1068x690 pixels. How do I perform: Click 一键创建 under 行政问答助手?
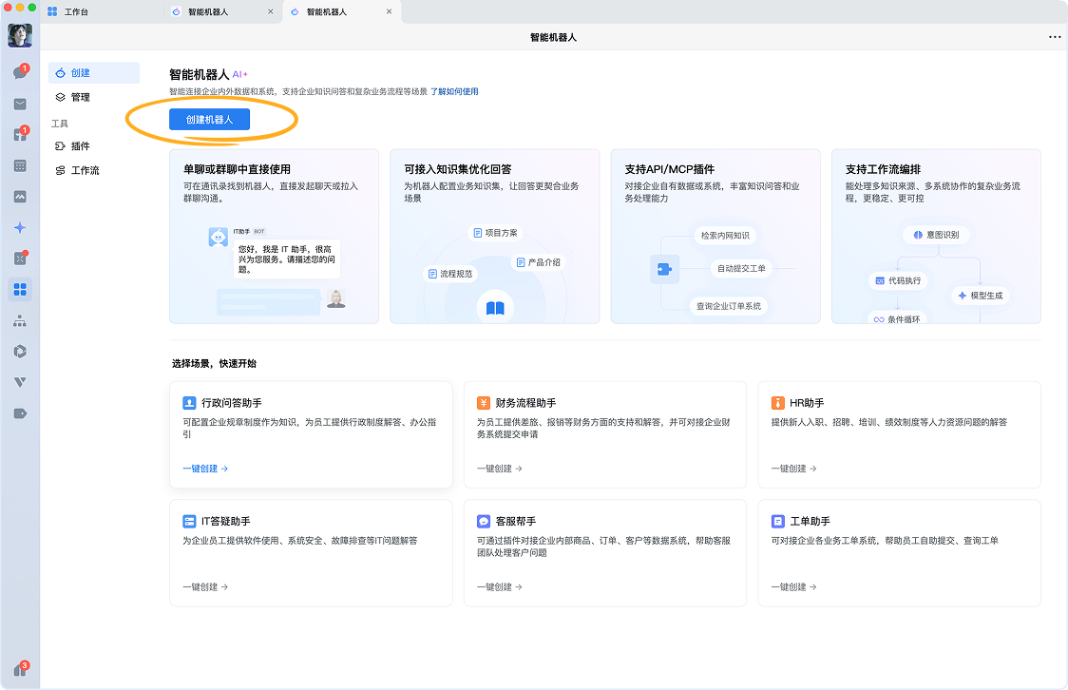tap(205, 469)
